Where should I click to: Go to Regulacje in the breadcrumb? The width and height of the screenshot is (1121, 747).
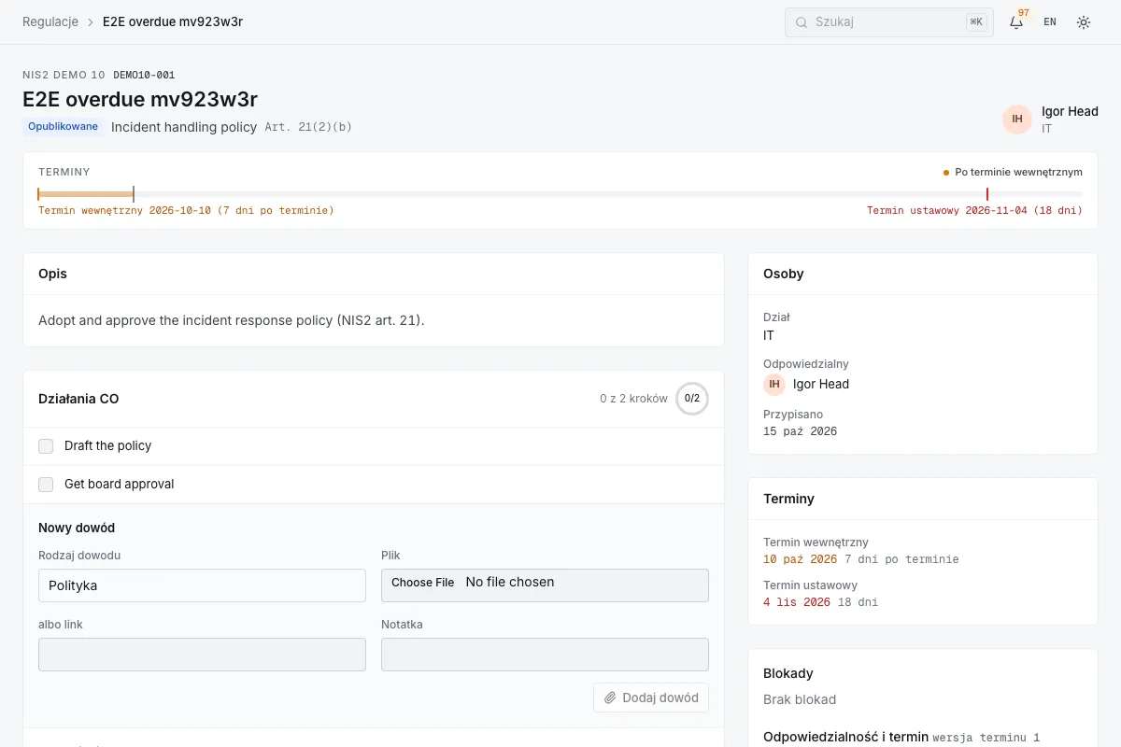[50, 21]
